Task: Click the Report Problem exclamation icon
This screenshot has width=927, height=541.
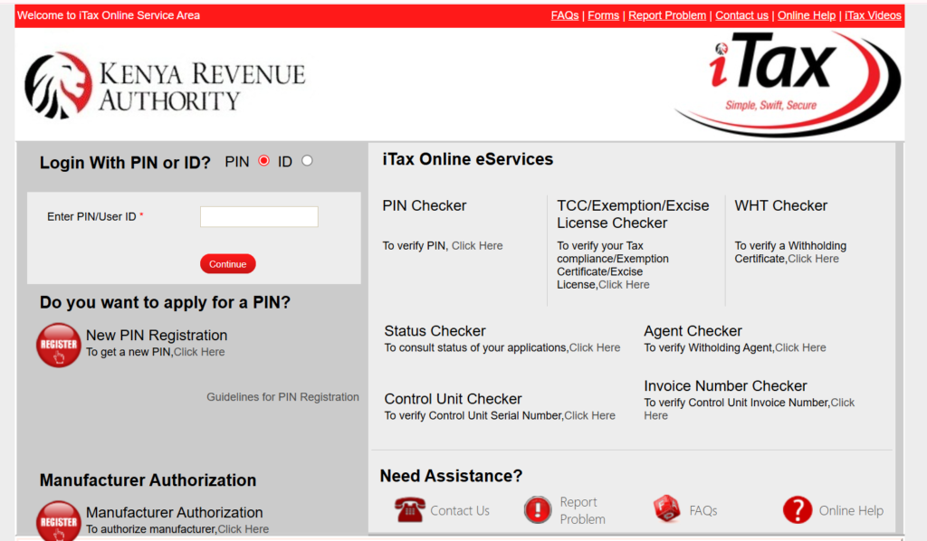Action: coord(538,509)
